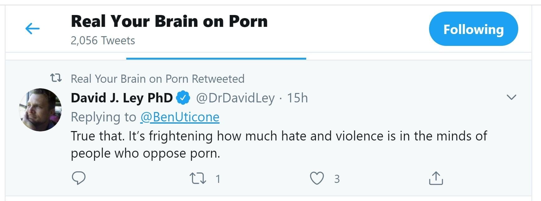Viewport: 541px width, 201px height.
Task: Like the tweet with the heart icon
Action: tap(317, 179)
